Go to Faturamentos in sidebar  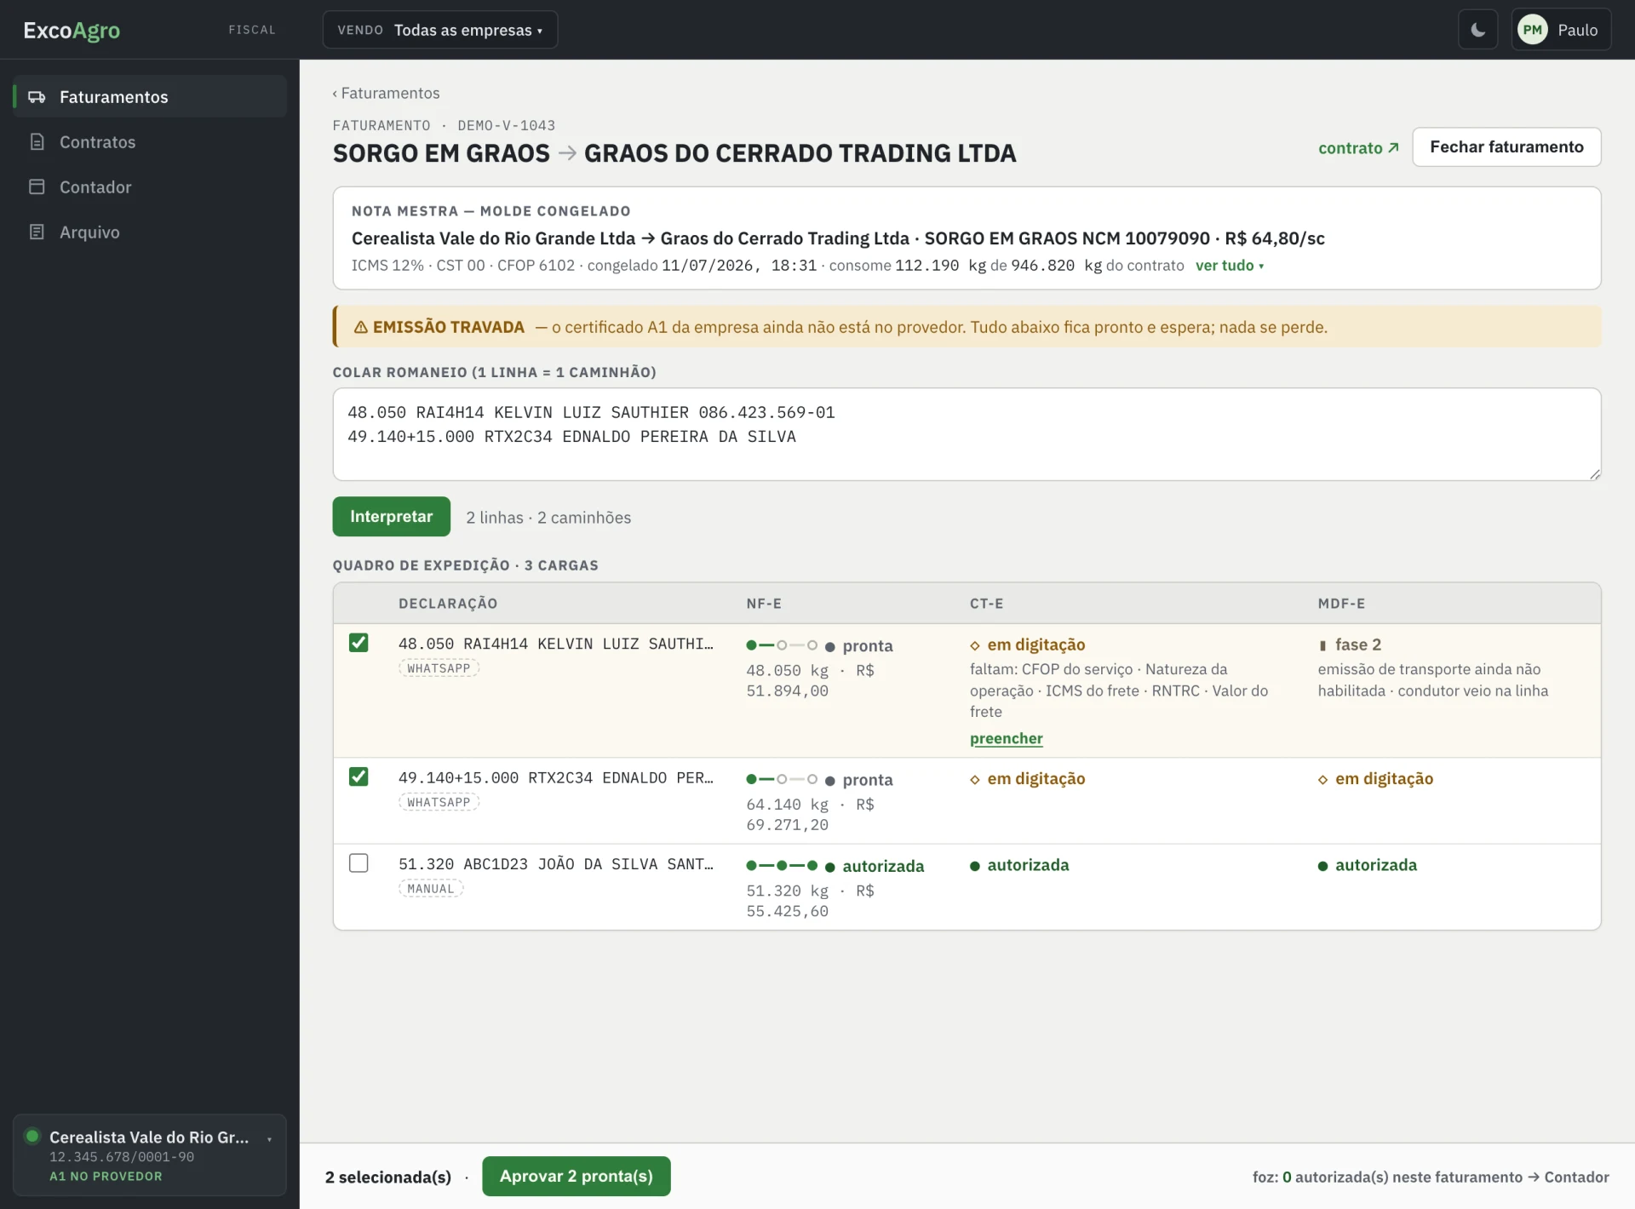(150, 97)
